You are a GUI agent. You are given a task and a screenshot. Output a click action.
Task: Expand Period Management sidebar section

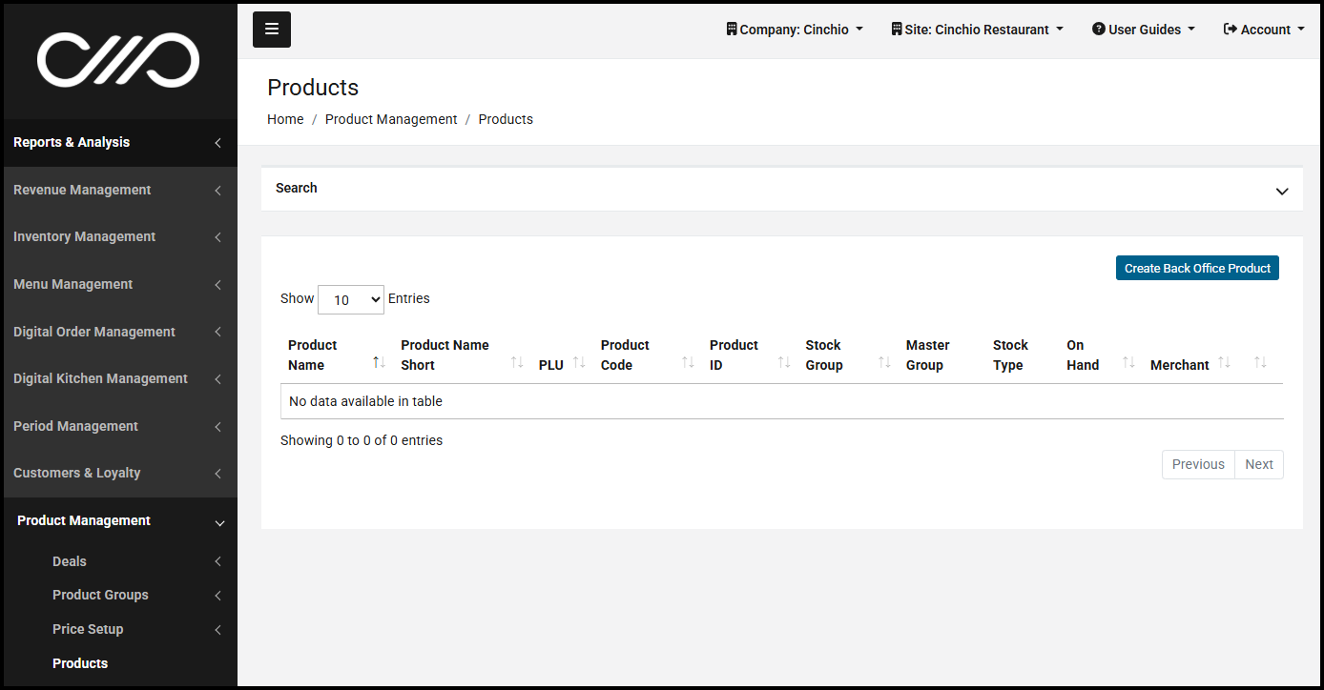(118, 426)
